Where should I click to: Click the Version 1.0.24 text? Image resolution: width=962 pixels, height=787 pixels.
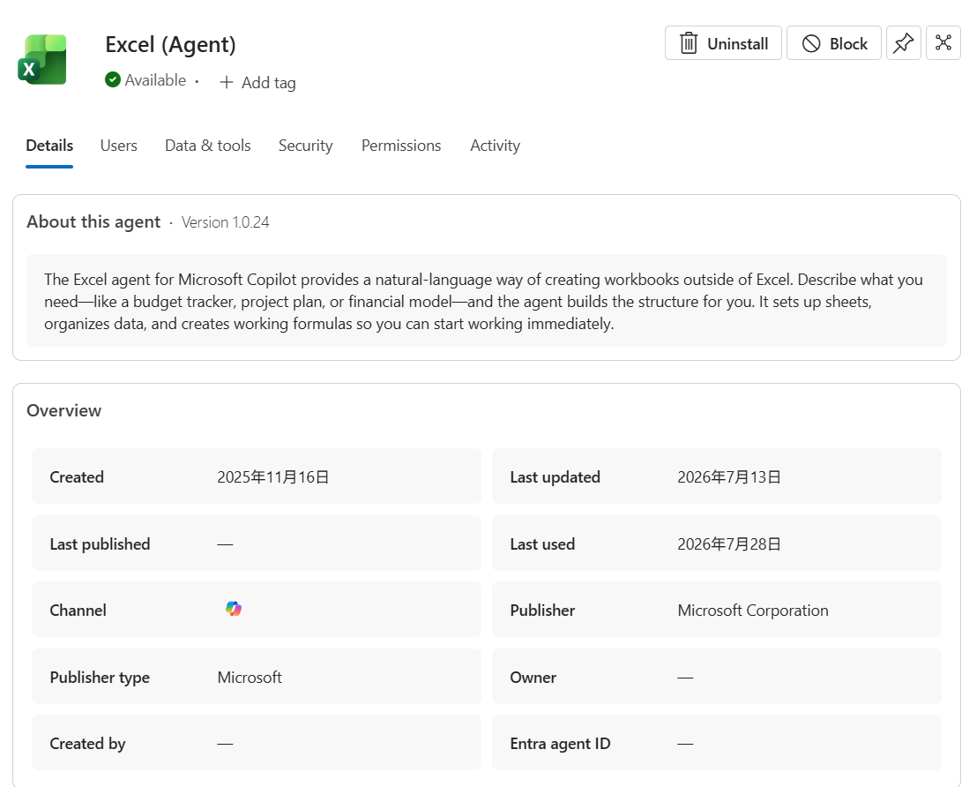point(225,222)
